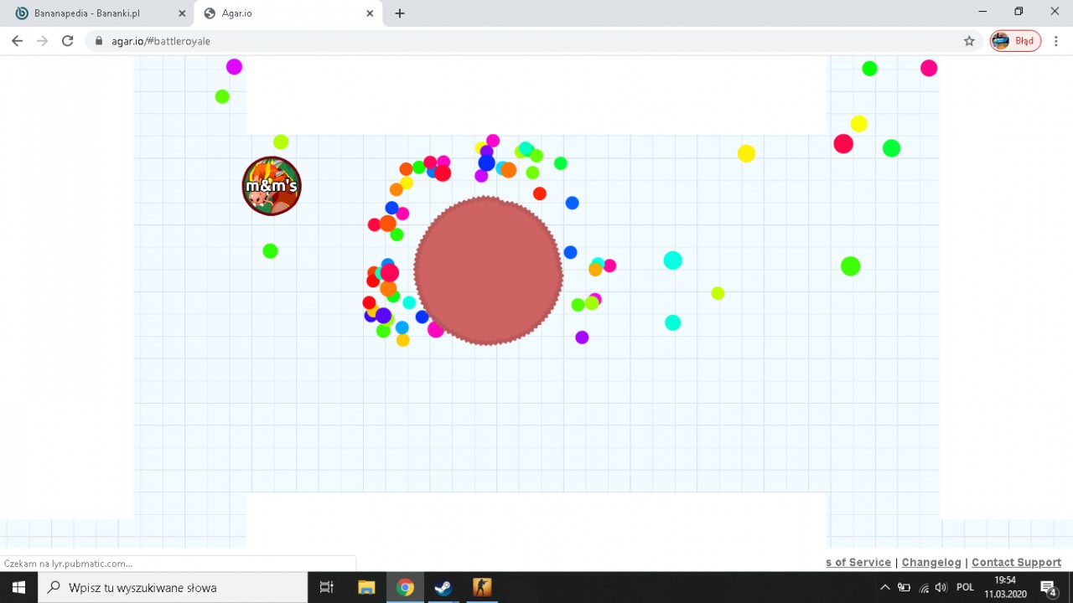Click the m&m's player cell
1073x603 pixels.
tap(272, 186)
